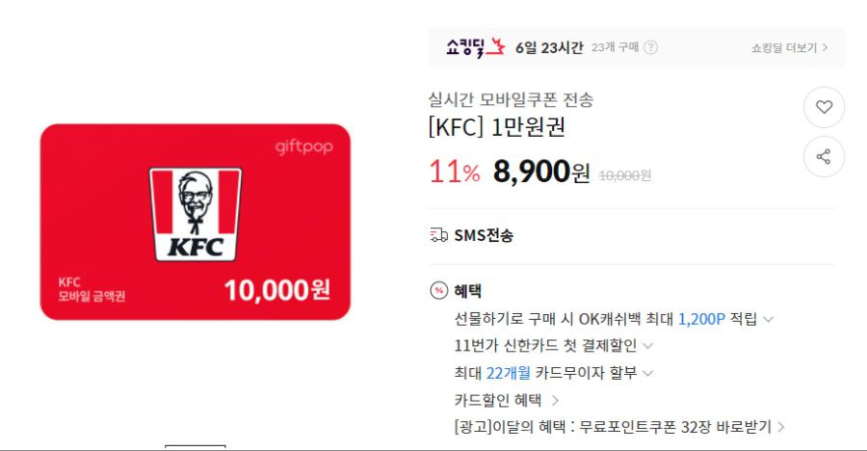867x451 pixels.
Task: Expand 11번가 신한카드 첫 결제할인 details
Action: pyautogui.click(x=554, y=346)
